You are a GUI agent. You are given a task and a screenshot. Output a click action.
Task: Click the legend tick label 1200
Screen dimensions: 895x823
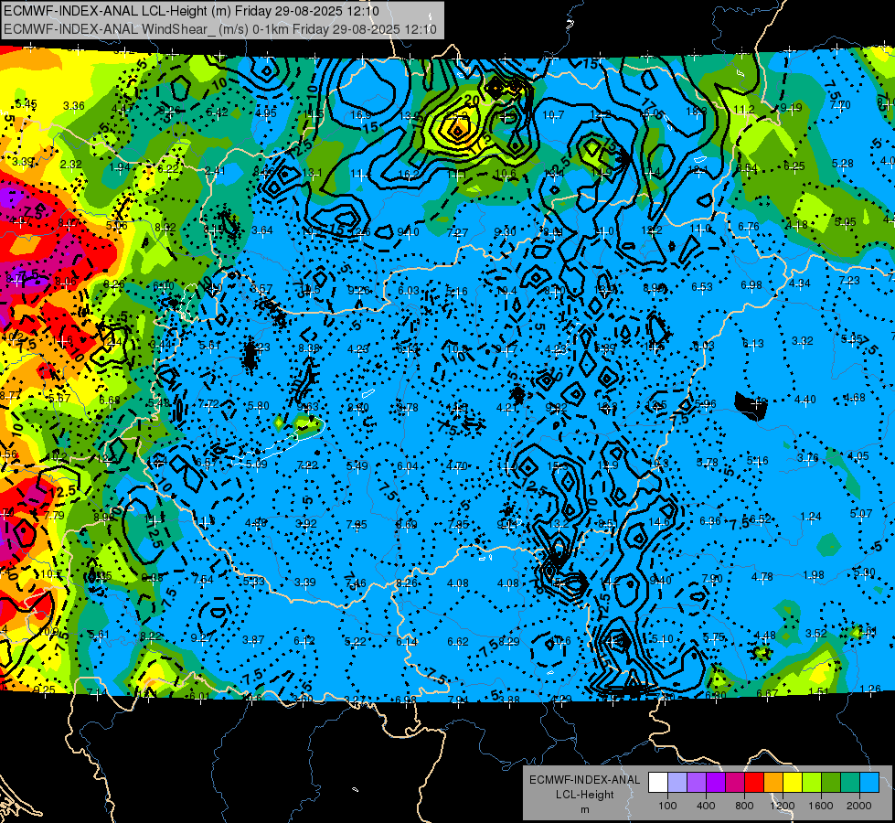pos(782,806)
